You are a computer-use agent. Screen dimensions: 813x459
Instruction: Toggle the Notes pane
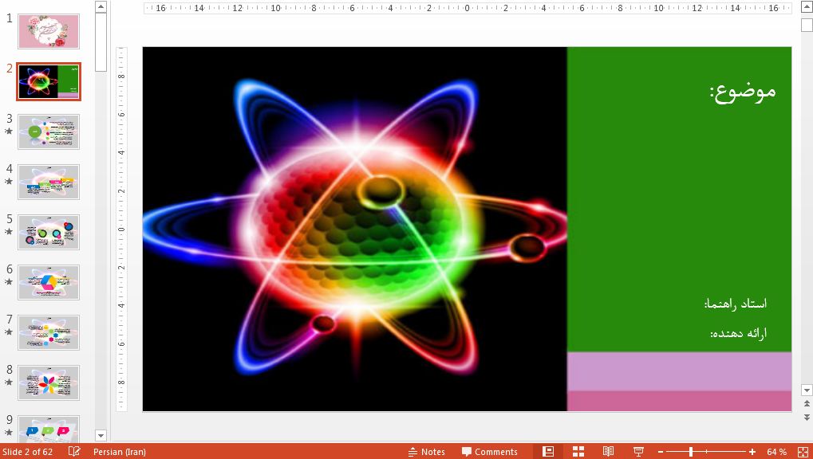(427, 452)
